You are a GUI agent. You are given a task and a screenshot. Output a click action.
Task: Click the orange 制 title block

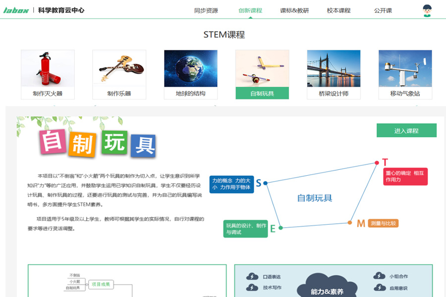pos(82,145)
